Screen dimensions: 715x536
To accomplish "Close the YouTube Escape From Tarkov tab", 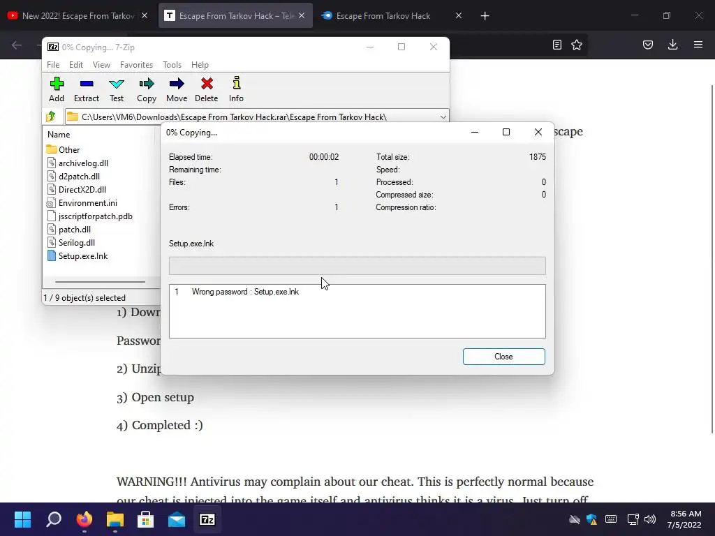I will 145,15.
